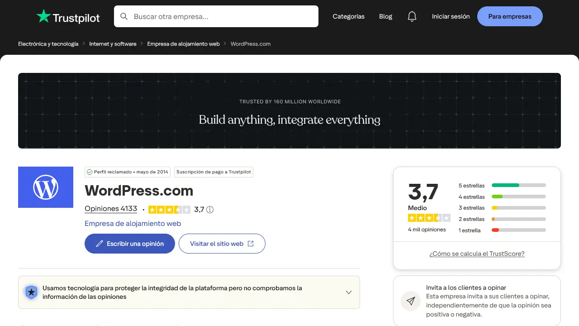Click Escribir una opinión button
Screen dimensions: 579x326
tap(130, 244)
